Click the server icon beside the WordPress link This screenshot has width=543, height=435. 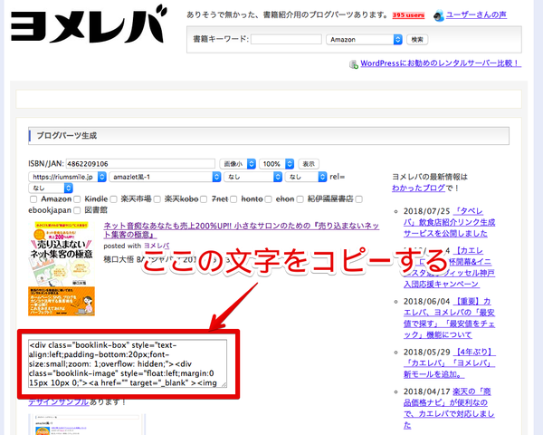pos(354,64)
